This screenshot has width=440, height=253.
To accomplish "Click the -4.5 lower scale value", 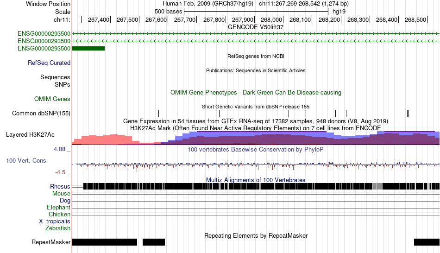I will 60,172.
